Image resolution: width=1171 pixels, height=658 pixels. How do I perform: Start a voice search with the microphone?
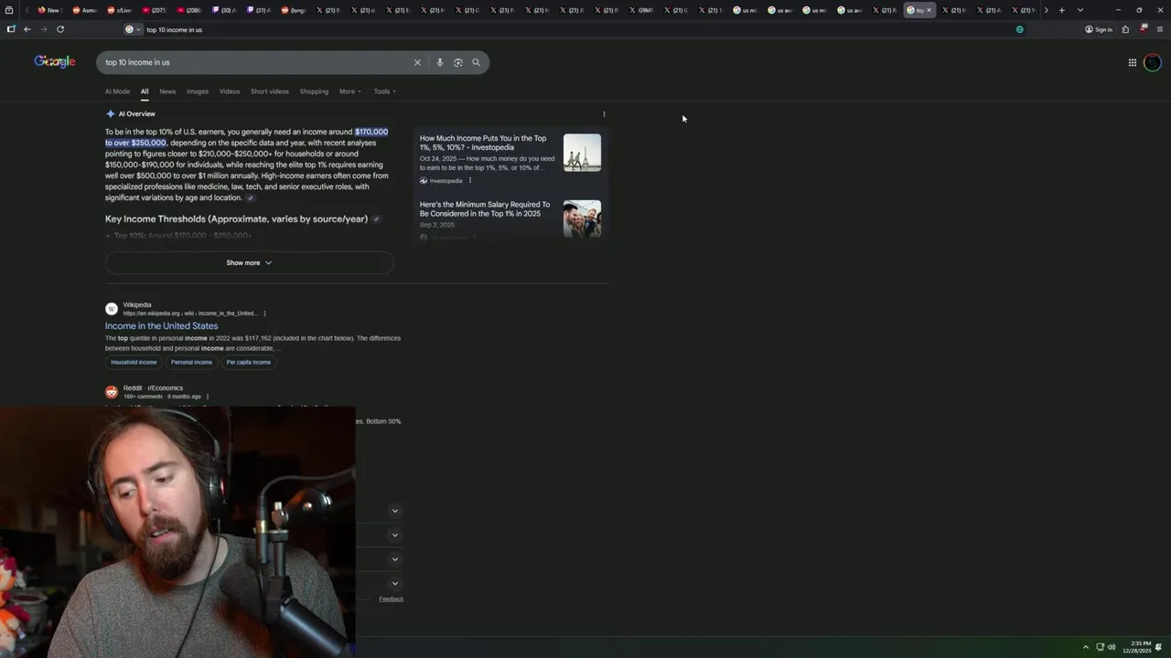coord(440,62)
